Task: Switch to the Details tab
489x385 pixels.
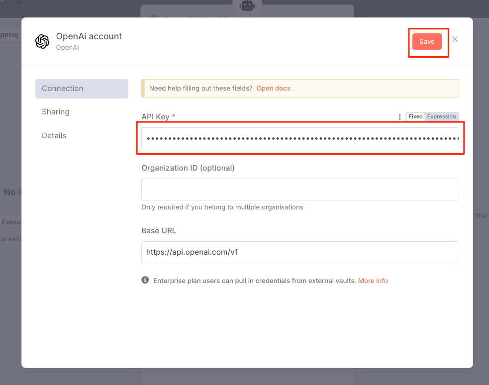Action: [54, 136]
